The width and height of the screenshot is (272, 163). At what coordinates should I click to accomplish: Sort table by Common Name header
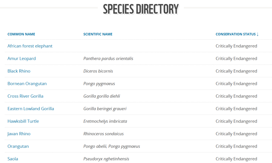(x=21, y=34)
